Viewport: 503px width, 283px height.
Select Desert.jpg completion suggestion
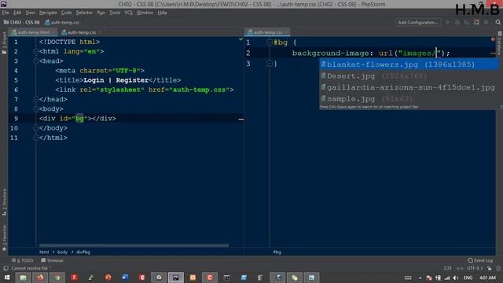pyautogui.click(x=409, y=76)
